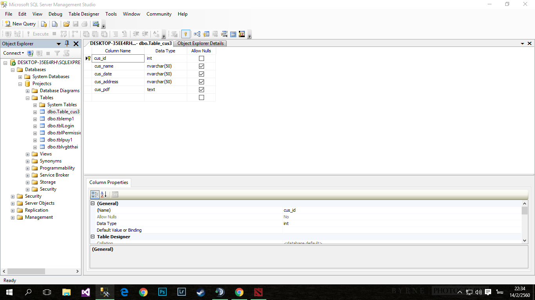Click the Windows Start button
This screenshot has height=300, width=535.
(x=9, y=292)
